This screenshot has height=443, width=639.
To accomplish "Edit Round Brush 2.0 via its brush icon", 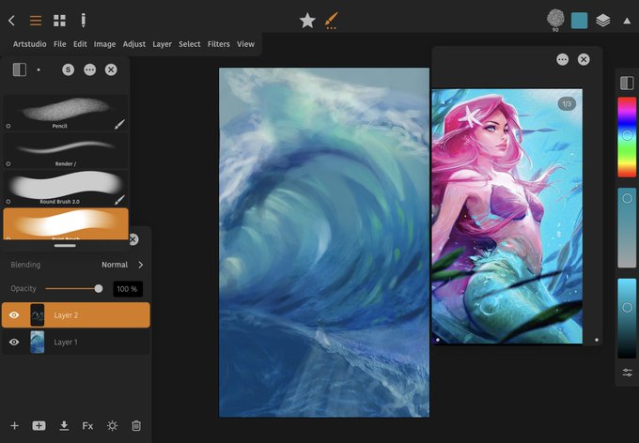I will pyautogui.click(x=119, y=200).
